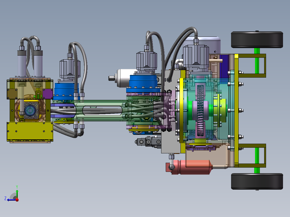Pick the coil spring inside the teal housing
This screenshot has height=217, width=290.
tap(200, 110)
